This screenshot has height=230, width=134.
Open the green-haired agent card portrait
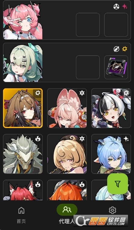coord(23,63)
